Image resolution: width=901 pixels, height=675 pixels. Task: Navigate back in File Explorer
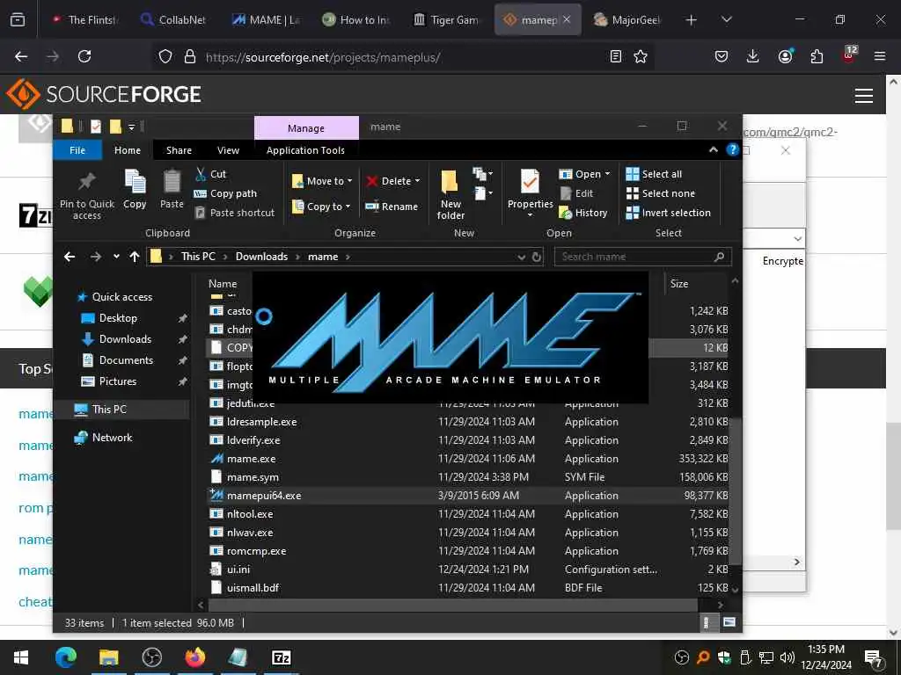click(x=70, y=257)
